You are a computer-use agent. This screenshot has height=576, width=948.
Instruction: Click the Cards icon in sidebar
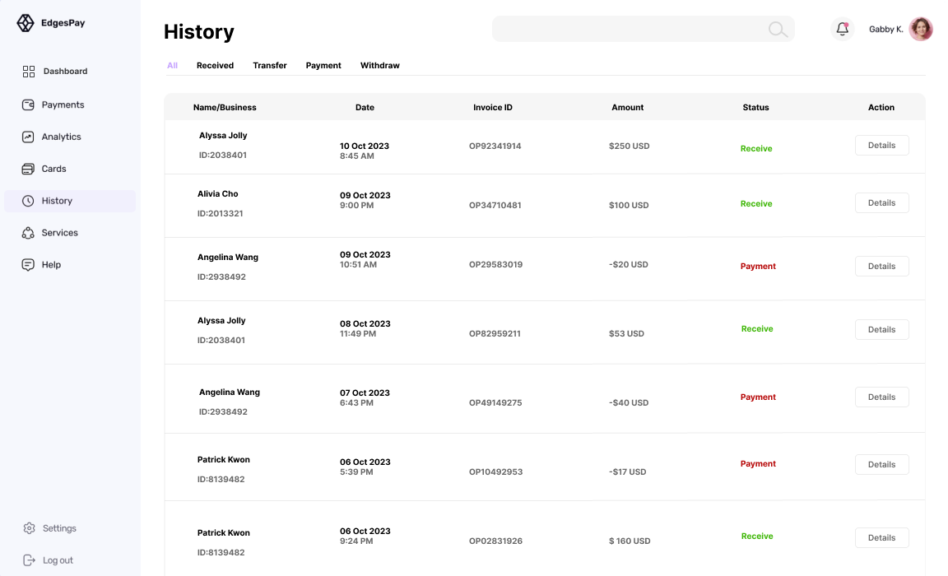(28, 169)
